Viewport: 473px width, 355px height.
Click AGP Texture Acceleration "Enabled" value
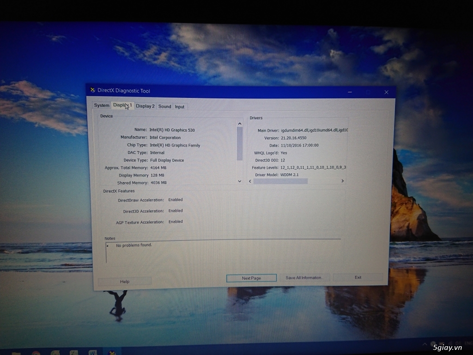(176, 221)
